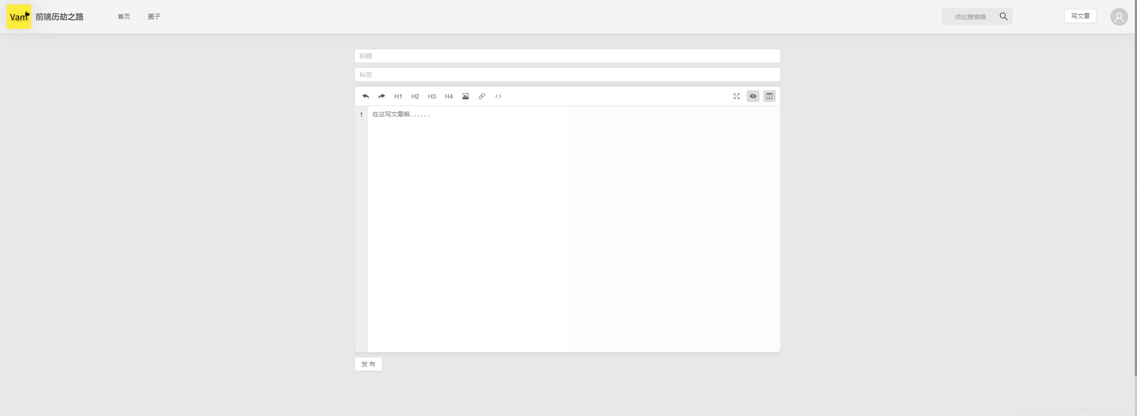Click the redo arrow in editor toolbar
Viewport: 1137px width, 416px height.
(382, 96)
